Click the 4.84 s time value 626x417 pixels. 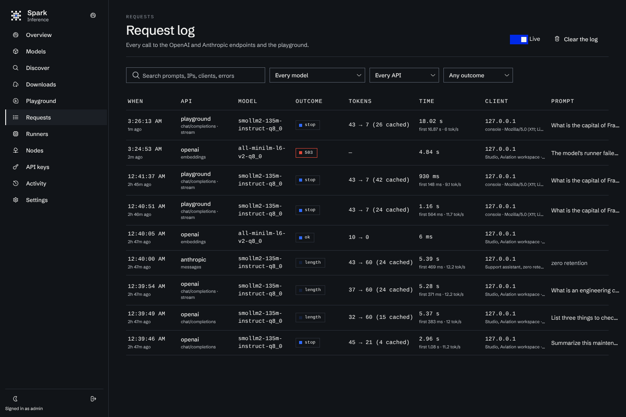(x=429, y=152)
